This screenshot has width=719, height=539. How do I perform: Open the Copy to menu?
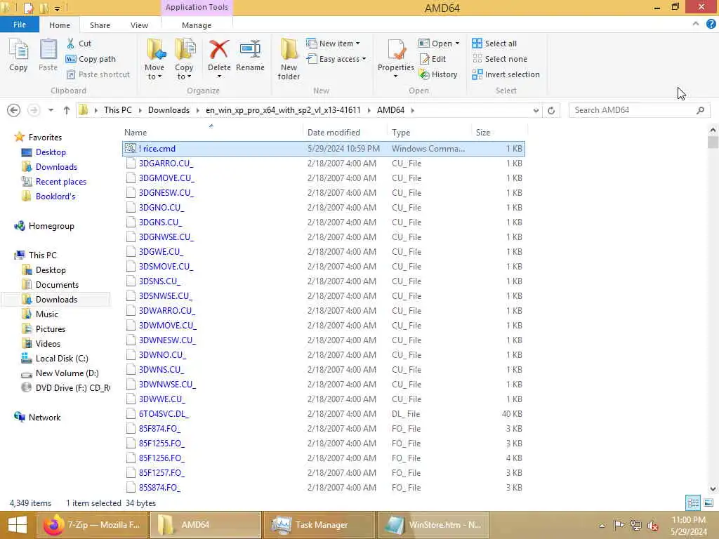pos(184,59)
